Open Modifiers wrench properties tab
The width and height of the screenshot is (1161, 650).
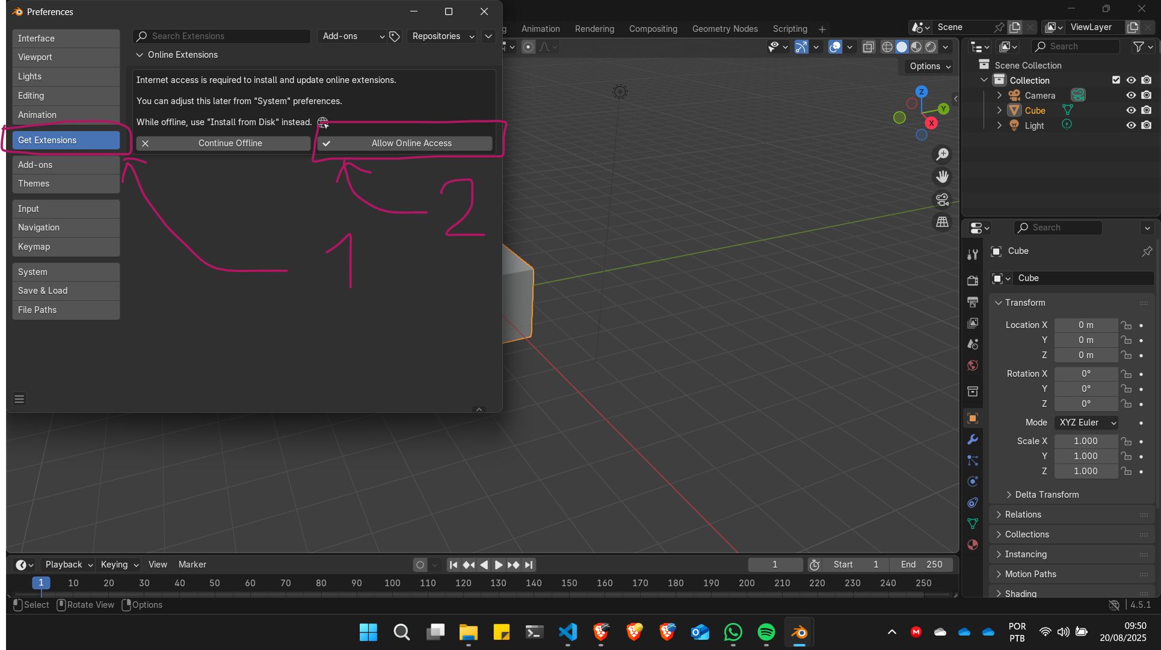click(x=972, y=440)
